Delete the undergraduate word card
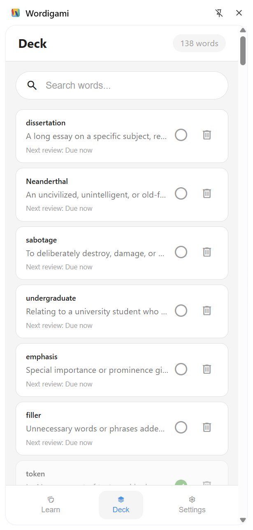The image size is (253, 530). (x=207, y=311)
